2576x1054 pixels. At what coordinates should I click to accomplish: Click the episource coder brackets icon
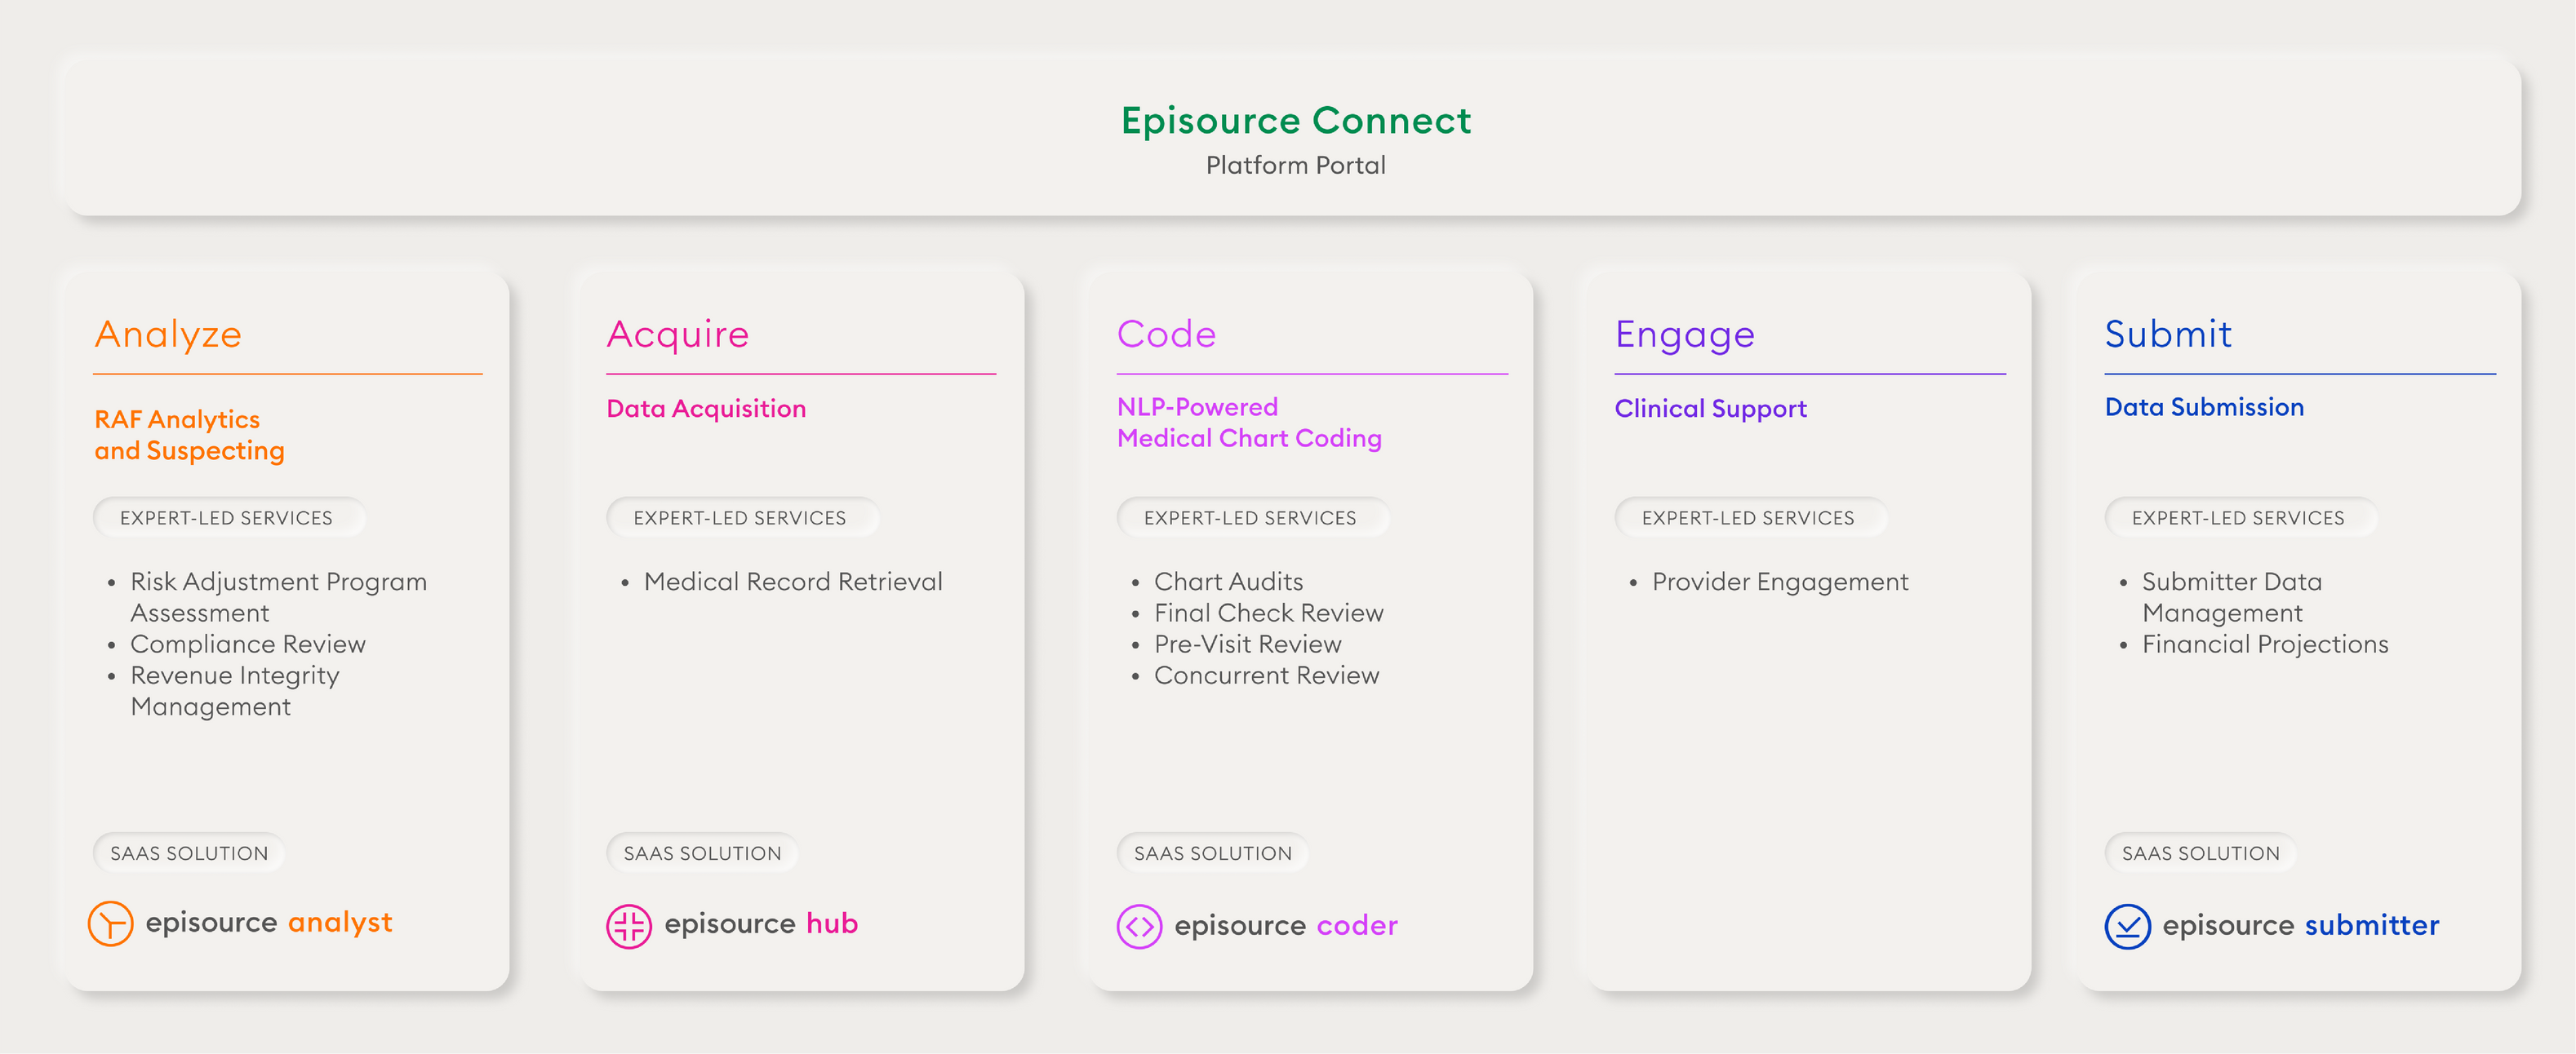pos(1139,926)
